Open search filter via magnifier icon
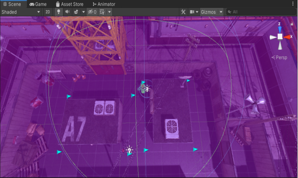 229,12
